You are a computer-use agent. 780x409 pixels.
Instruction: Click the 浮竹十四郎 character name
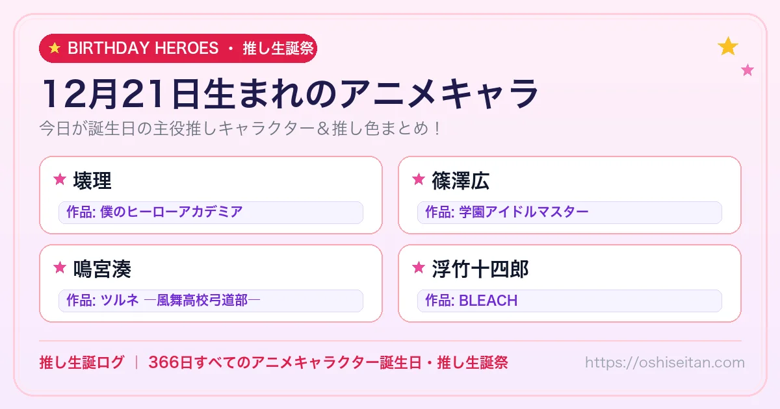tap(480, 268)
